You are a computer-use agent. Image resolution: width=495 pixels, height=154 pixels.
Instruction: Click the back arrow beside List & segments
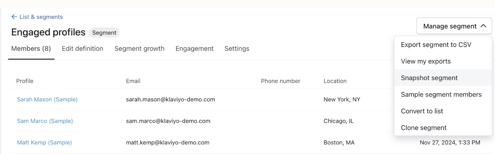click(x=14, y=17)
